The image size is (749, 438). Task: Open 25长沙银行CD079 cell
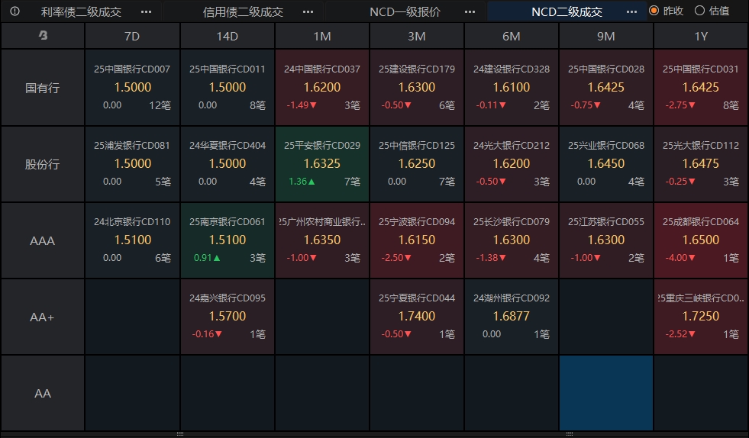coord(511,240)
